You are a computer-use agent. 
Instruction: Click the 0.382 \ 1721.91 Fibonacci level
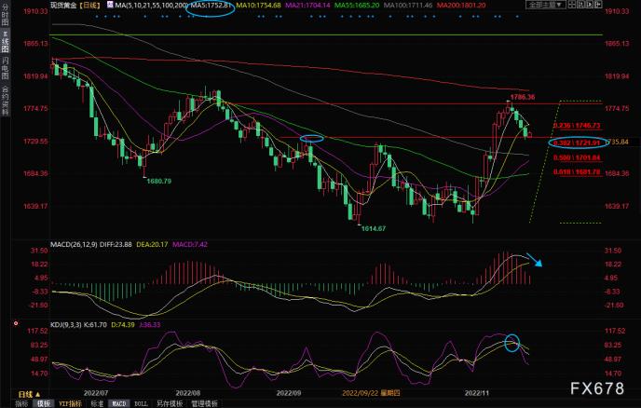coord(577,143)
